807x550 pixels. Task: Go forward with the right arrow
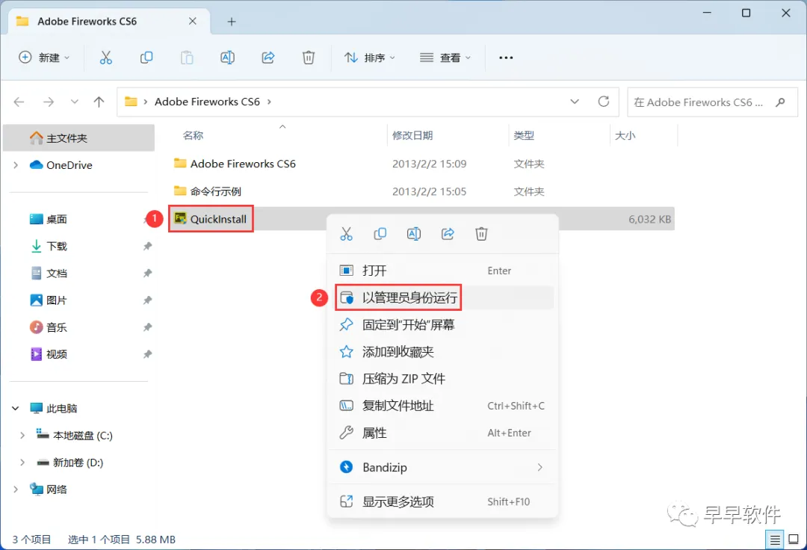tap(49, 102)
